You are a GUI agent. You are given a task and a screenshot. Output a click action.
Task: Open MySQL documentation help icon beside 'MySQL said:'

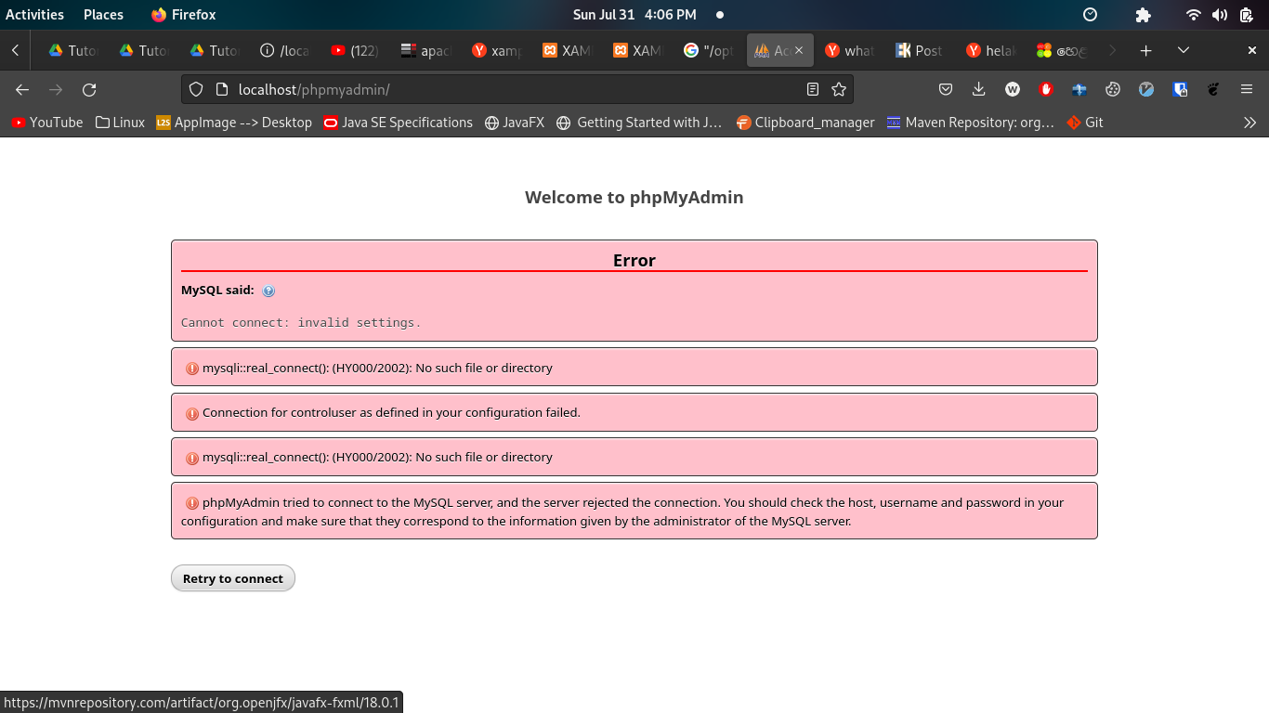(268, 291)
